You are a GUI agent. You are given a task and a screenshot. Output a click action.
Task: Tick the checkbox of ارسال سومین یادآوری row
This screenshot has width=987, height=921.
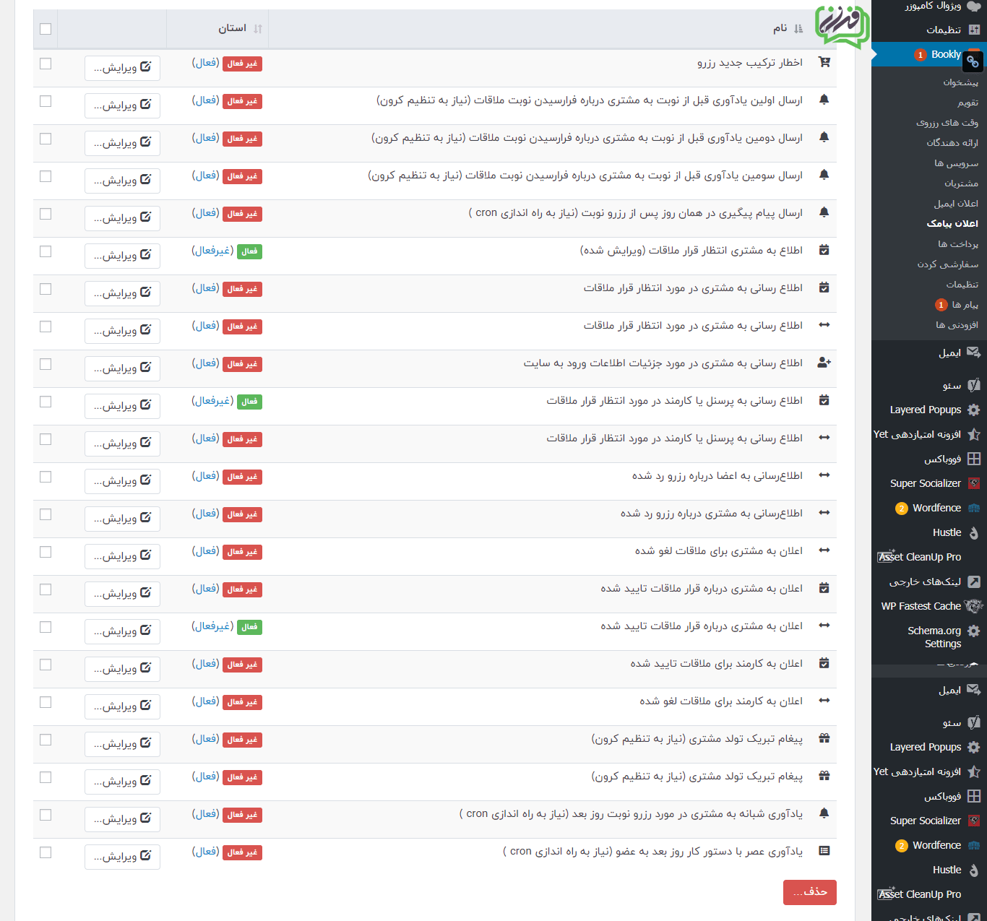[46, 176]
